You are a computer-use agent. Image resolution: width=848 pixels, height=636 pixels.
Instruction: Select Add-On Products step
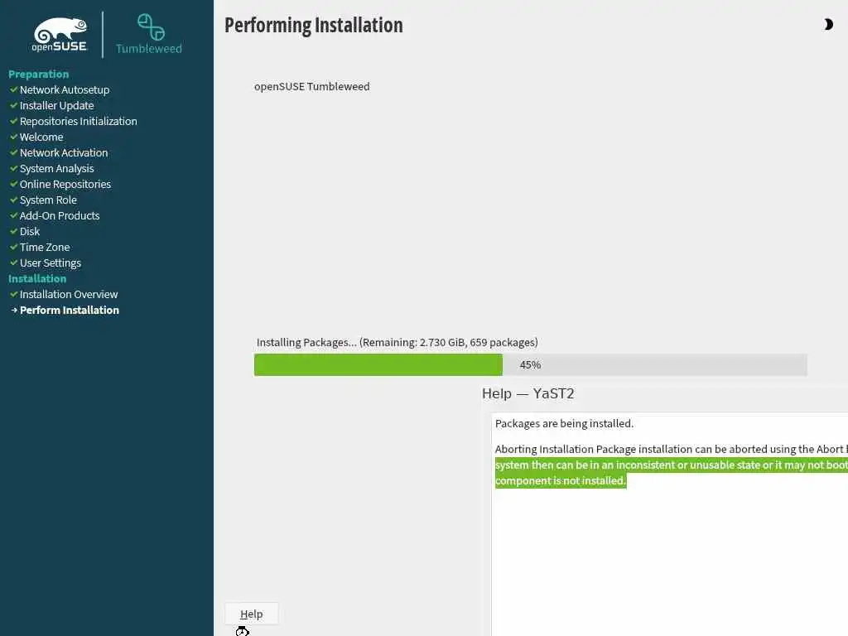pos(60,215)
